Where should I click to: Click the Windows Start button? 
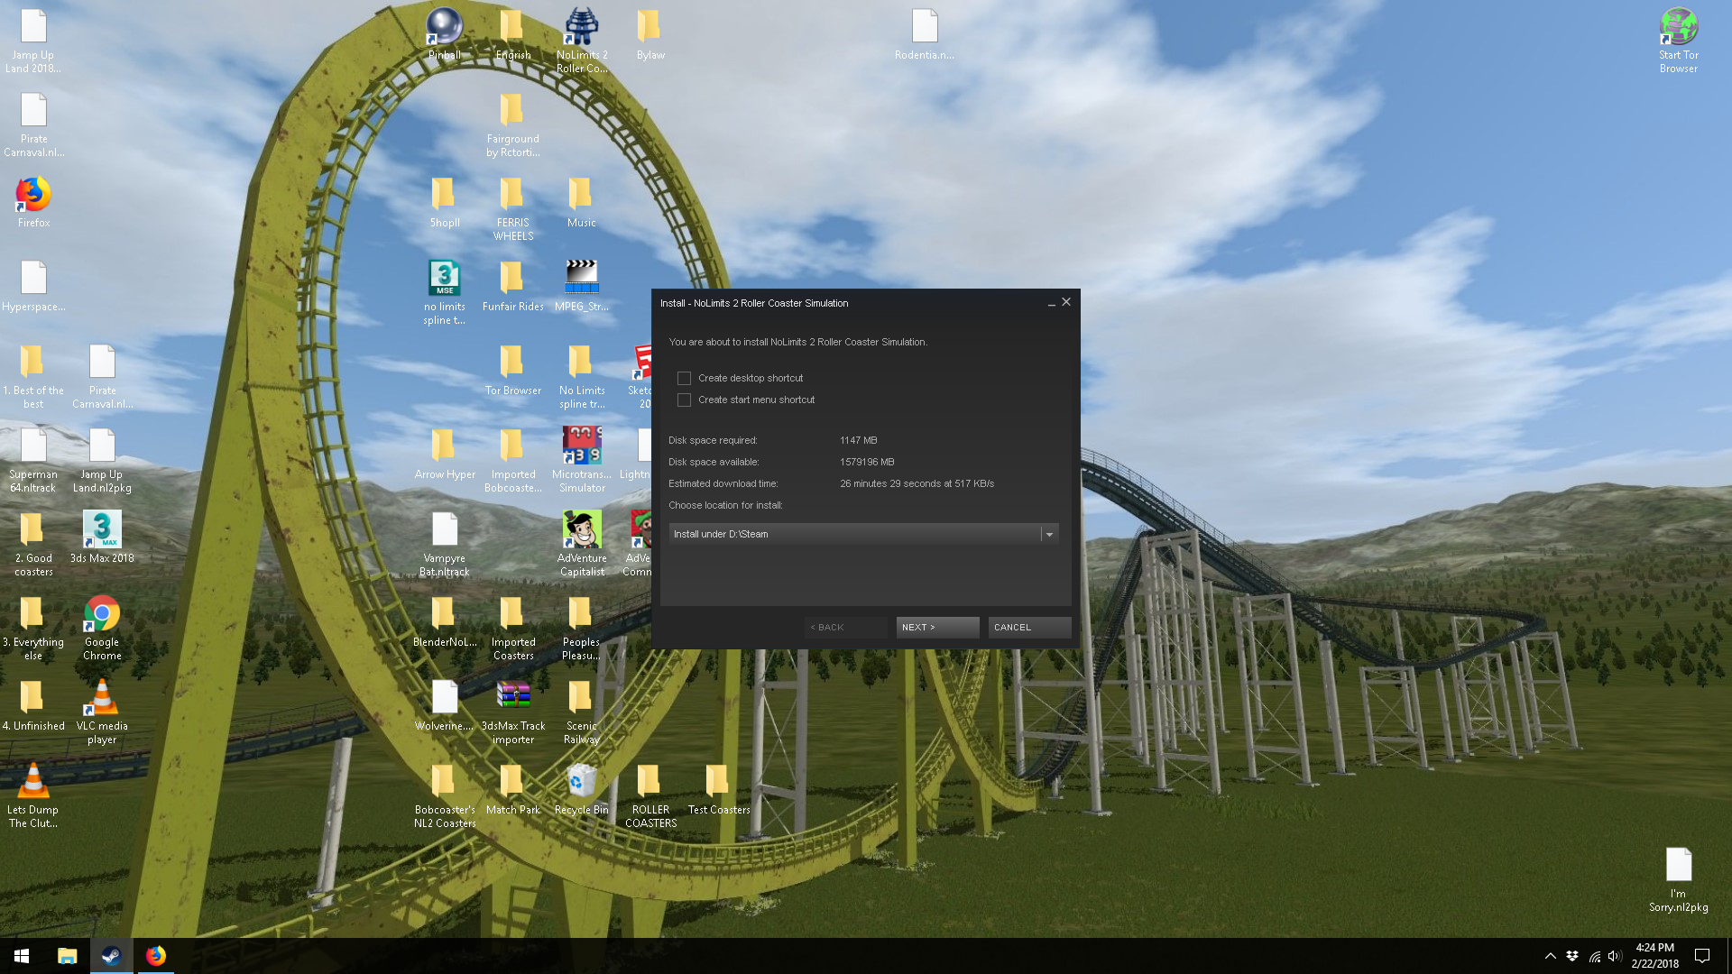pyautogui.click(x=22, y=956)
